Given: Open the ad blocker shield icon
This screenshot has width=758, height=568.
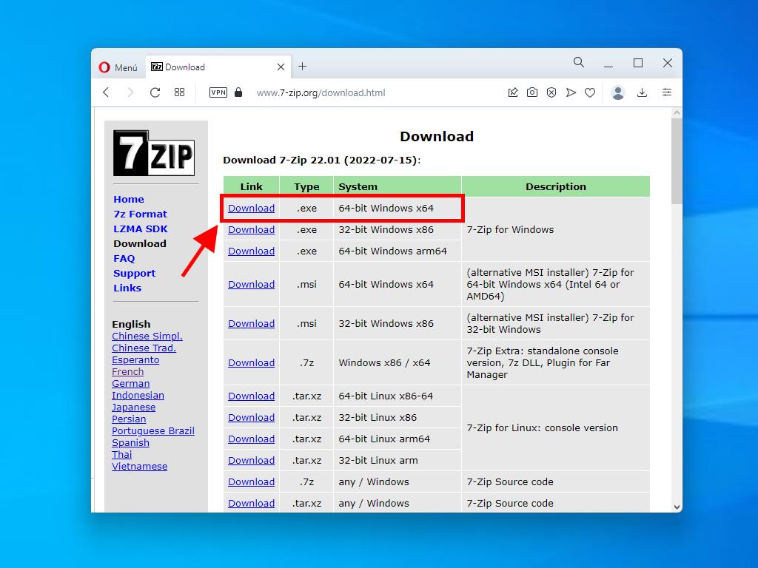Looking at the screenshot, I should coord(551,92).
